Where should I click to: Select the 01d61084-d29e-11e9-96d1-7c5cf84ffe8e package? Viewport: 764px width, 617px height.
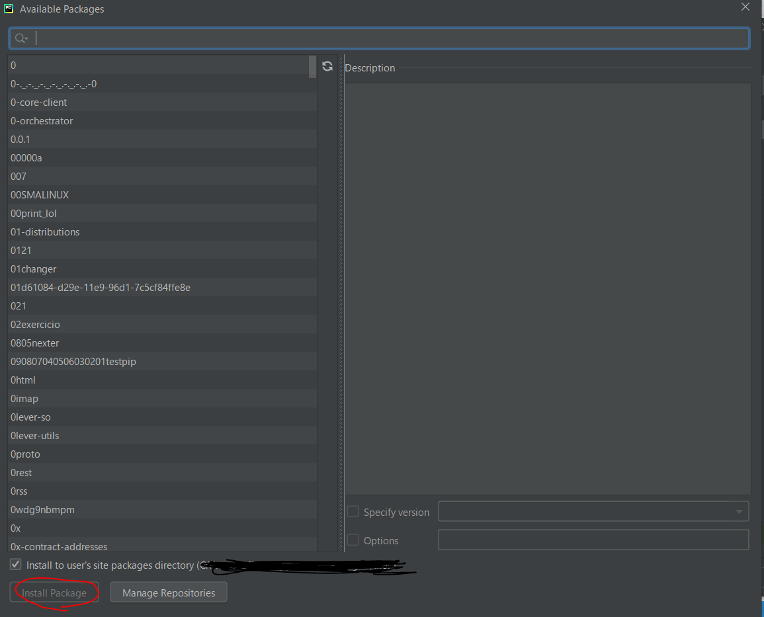162,287
